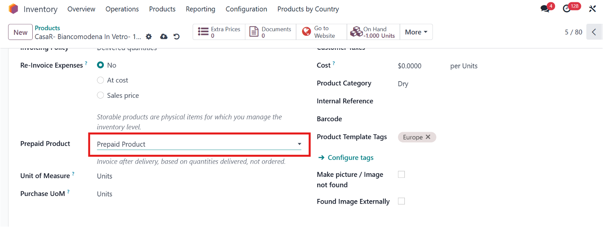Open the messages conversation icon
The height and width of the screenshot is (227, 603).
pos(545,9)
